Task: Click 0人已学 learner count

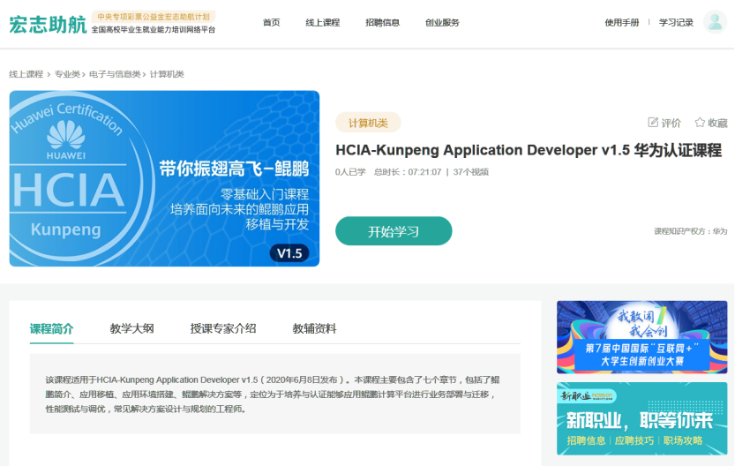Action: pos(350,172)
